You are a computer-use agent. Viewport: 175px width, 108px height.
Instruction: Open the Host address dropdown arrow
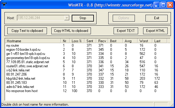(x=67, y=18)
